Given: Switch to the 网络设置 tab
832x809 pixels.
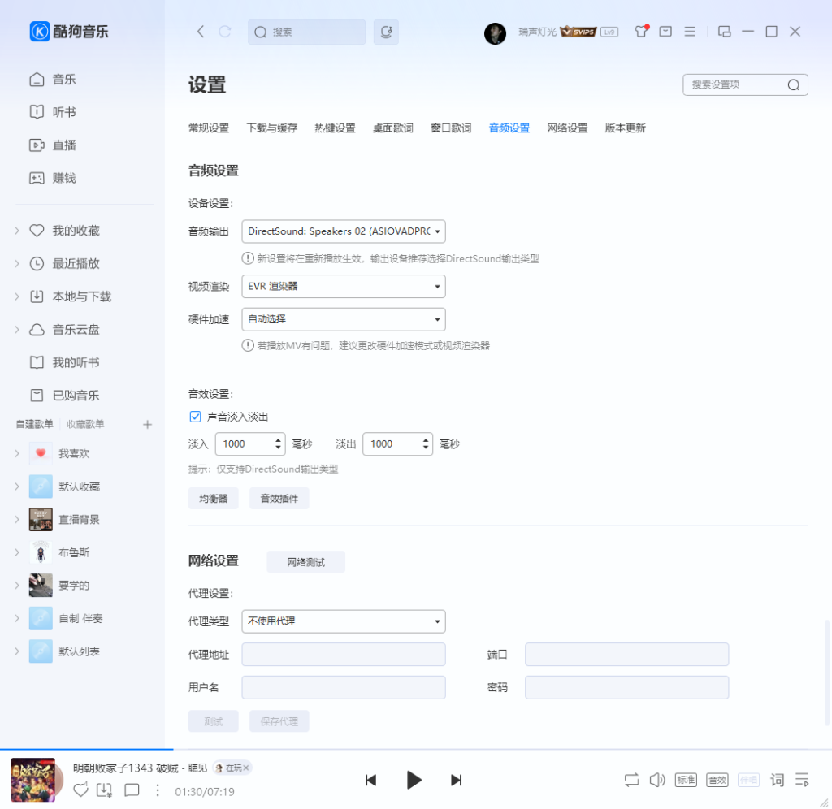Looking at the screenshot, I should click(567, 128).
